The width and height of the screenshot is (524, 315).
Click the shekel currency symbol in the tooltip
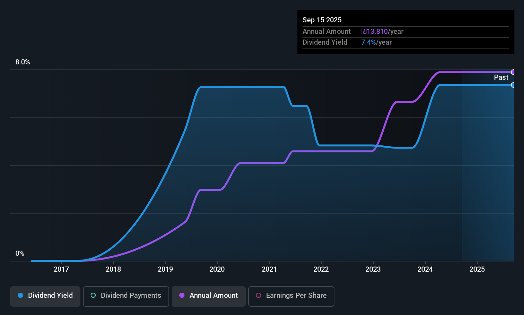[364, 31]
